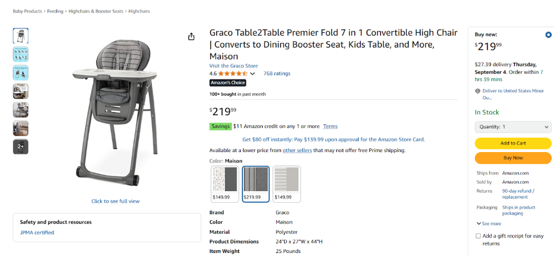Image resolution: width=554 pixels, height=261 pixels.
Task: Click the 4.6 star rating icons
Action: (x=233, y=74)
